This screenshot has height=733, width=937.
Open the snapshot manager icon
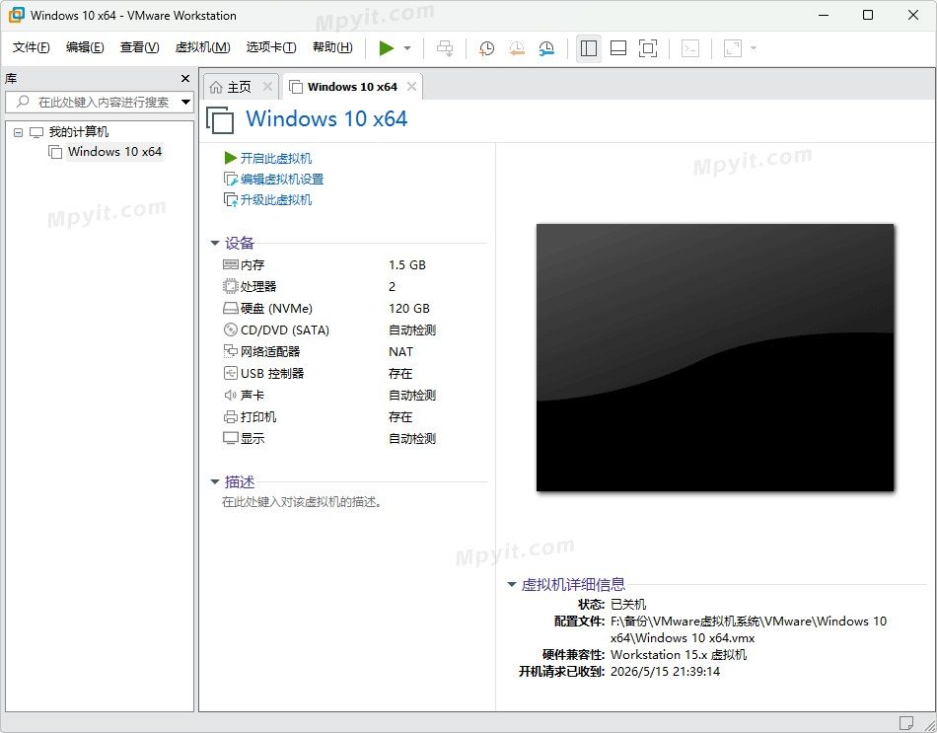pos(546,47)
